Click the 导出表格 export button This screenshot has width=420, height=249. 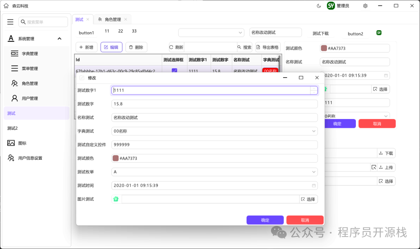pos(268,47)
